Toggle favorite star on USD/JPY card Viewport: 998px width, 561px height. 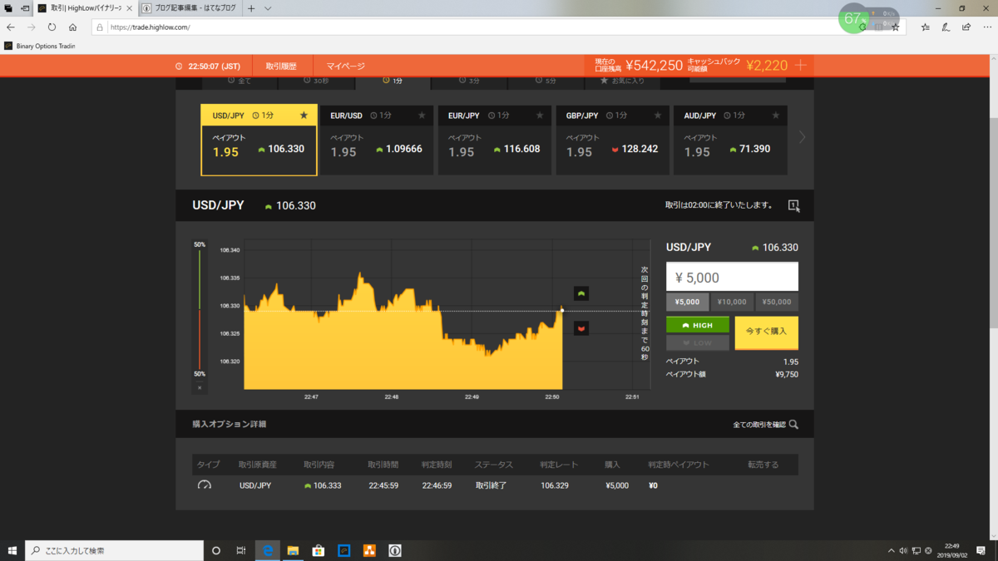pos(304,116)
